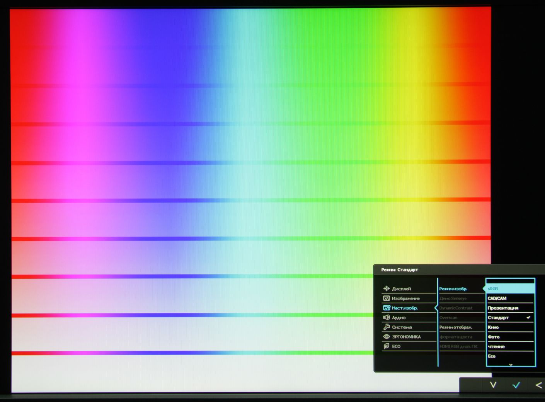The width and height of the screenshot is (545, 402).
Task: Open the Режим изобр. submenu
Action: pos(456,288)
